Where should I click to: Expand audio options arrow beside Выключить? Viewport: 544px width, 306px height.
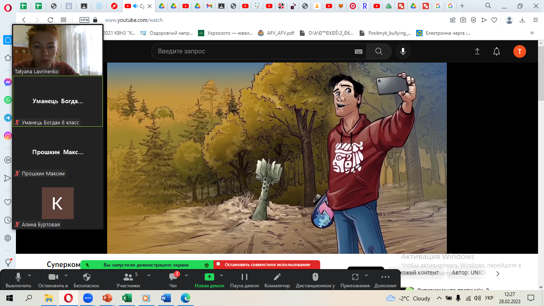coord(29,275)
